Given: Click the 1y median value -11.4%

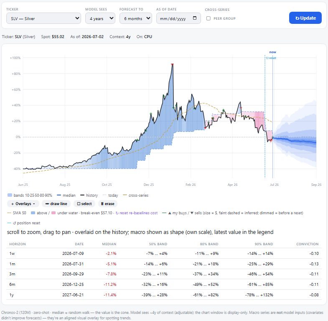Looking at the screenshot, I should click(x=110, y=295).
